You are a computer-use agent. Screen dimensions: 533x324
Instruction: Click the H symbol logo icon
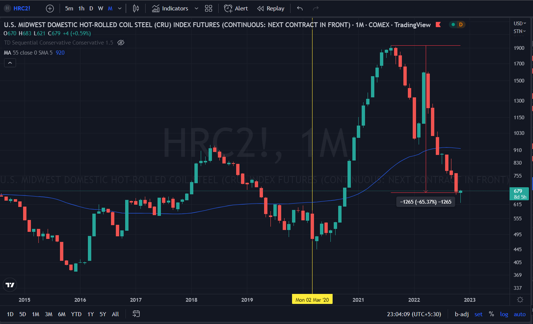(x=7, y=8)
